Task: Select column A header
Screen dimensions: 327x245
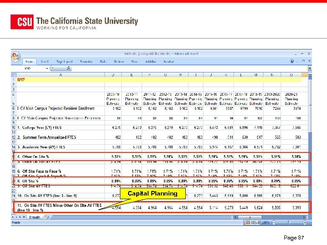Action: tap(60, 75)
